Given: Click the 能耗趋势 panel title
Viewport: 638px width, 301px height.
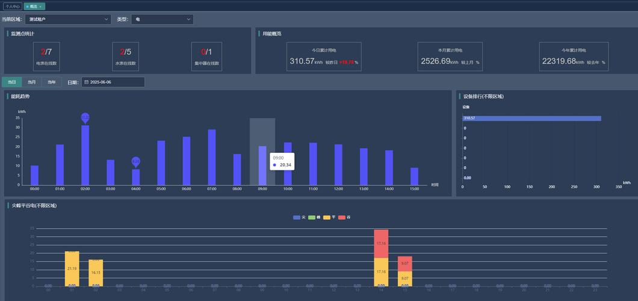Looking at the screenshot, I should pyautogui.click(x=20, y=96).
